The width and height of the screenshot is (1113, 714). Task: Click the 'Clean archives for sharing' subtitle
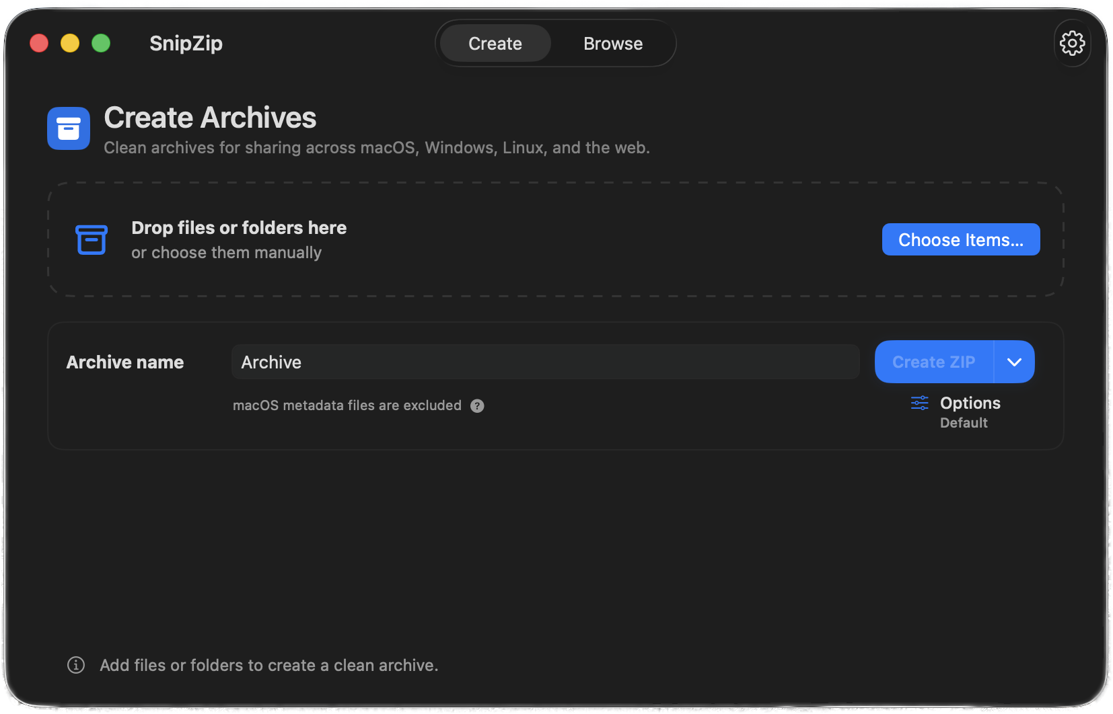[x=377, y=148]
